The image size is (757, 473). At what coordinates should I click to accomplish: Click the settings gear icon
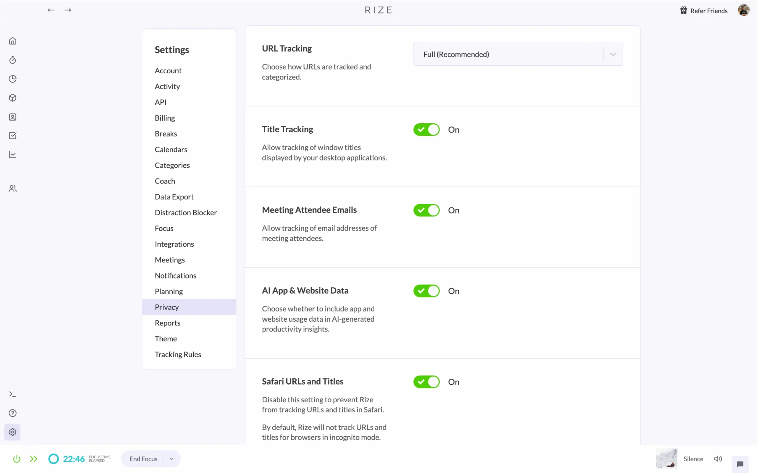click(x=12, y=432)
